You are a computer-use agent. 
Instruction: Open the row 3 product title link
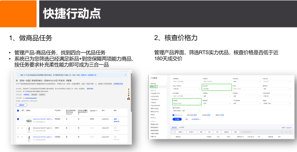43,137
